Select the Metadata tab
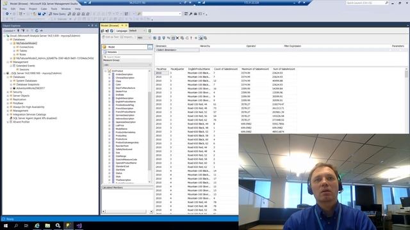Image resolution: width=410 pixels, height=230 pixels. pyautogui.click(x=110, y=52)
